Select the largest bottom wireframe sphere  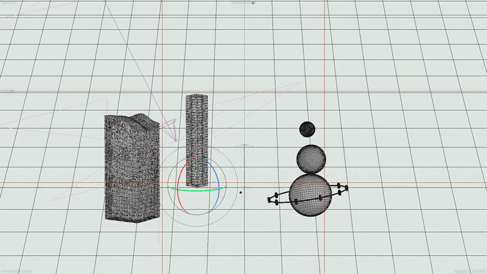(310, 195)
